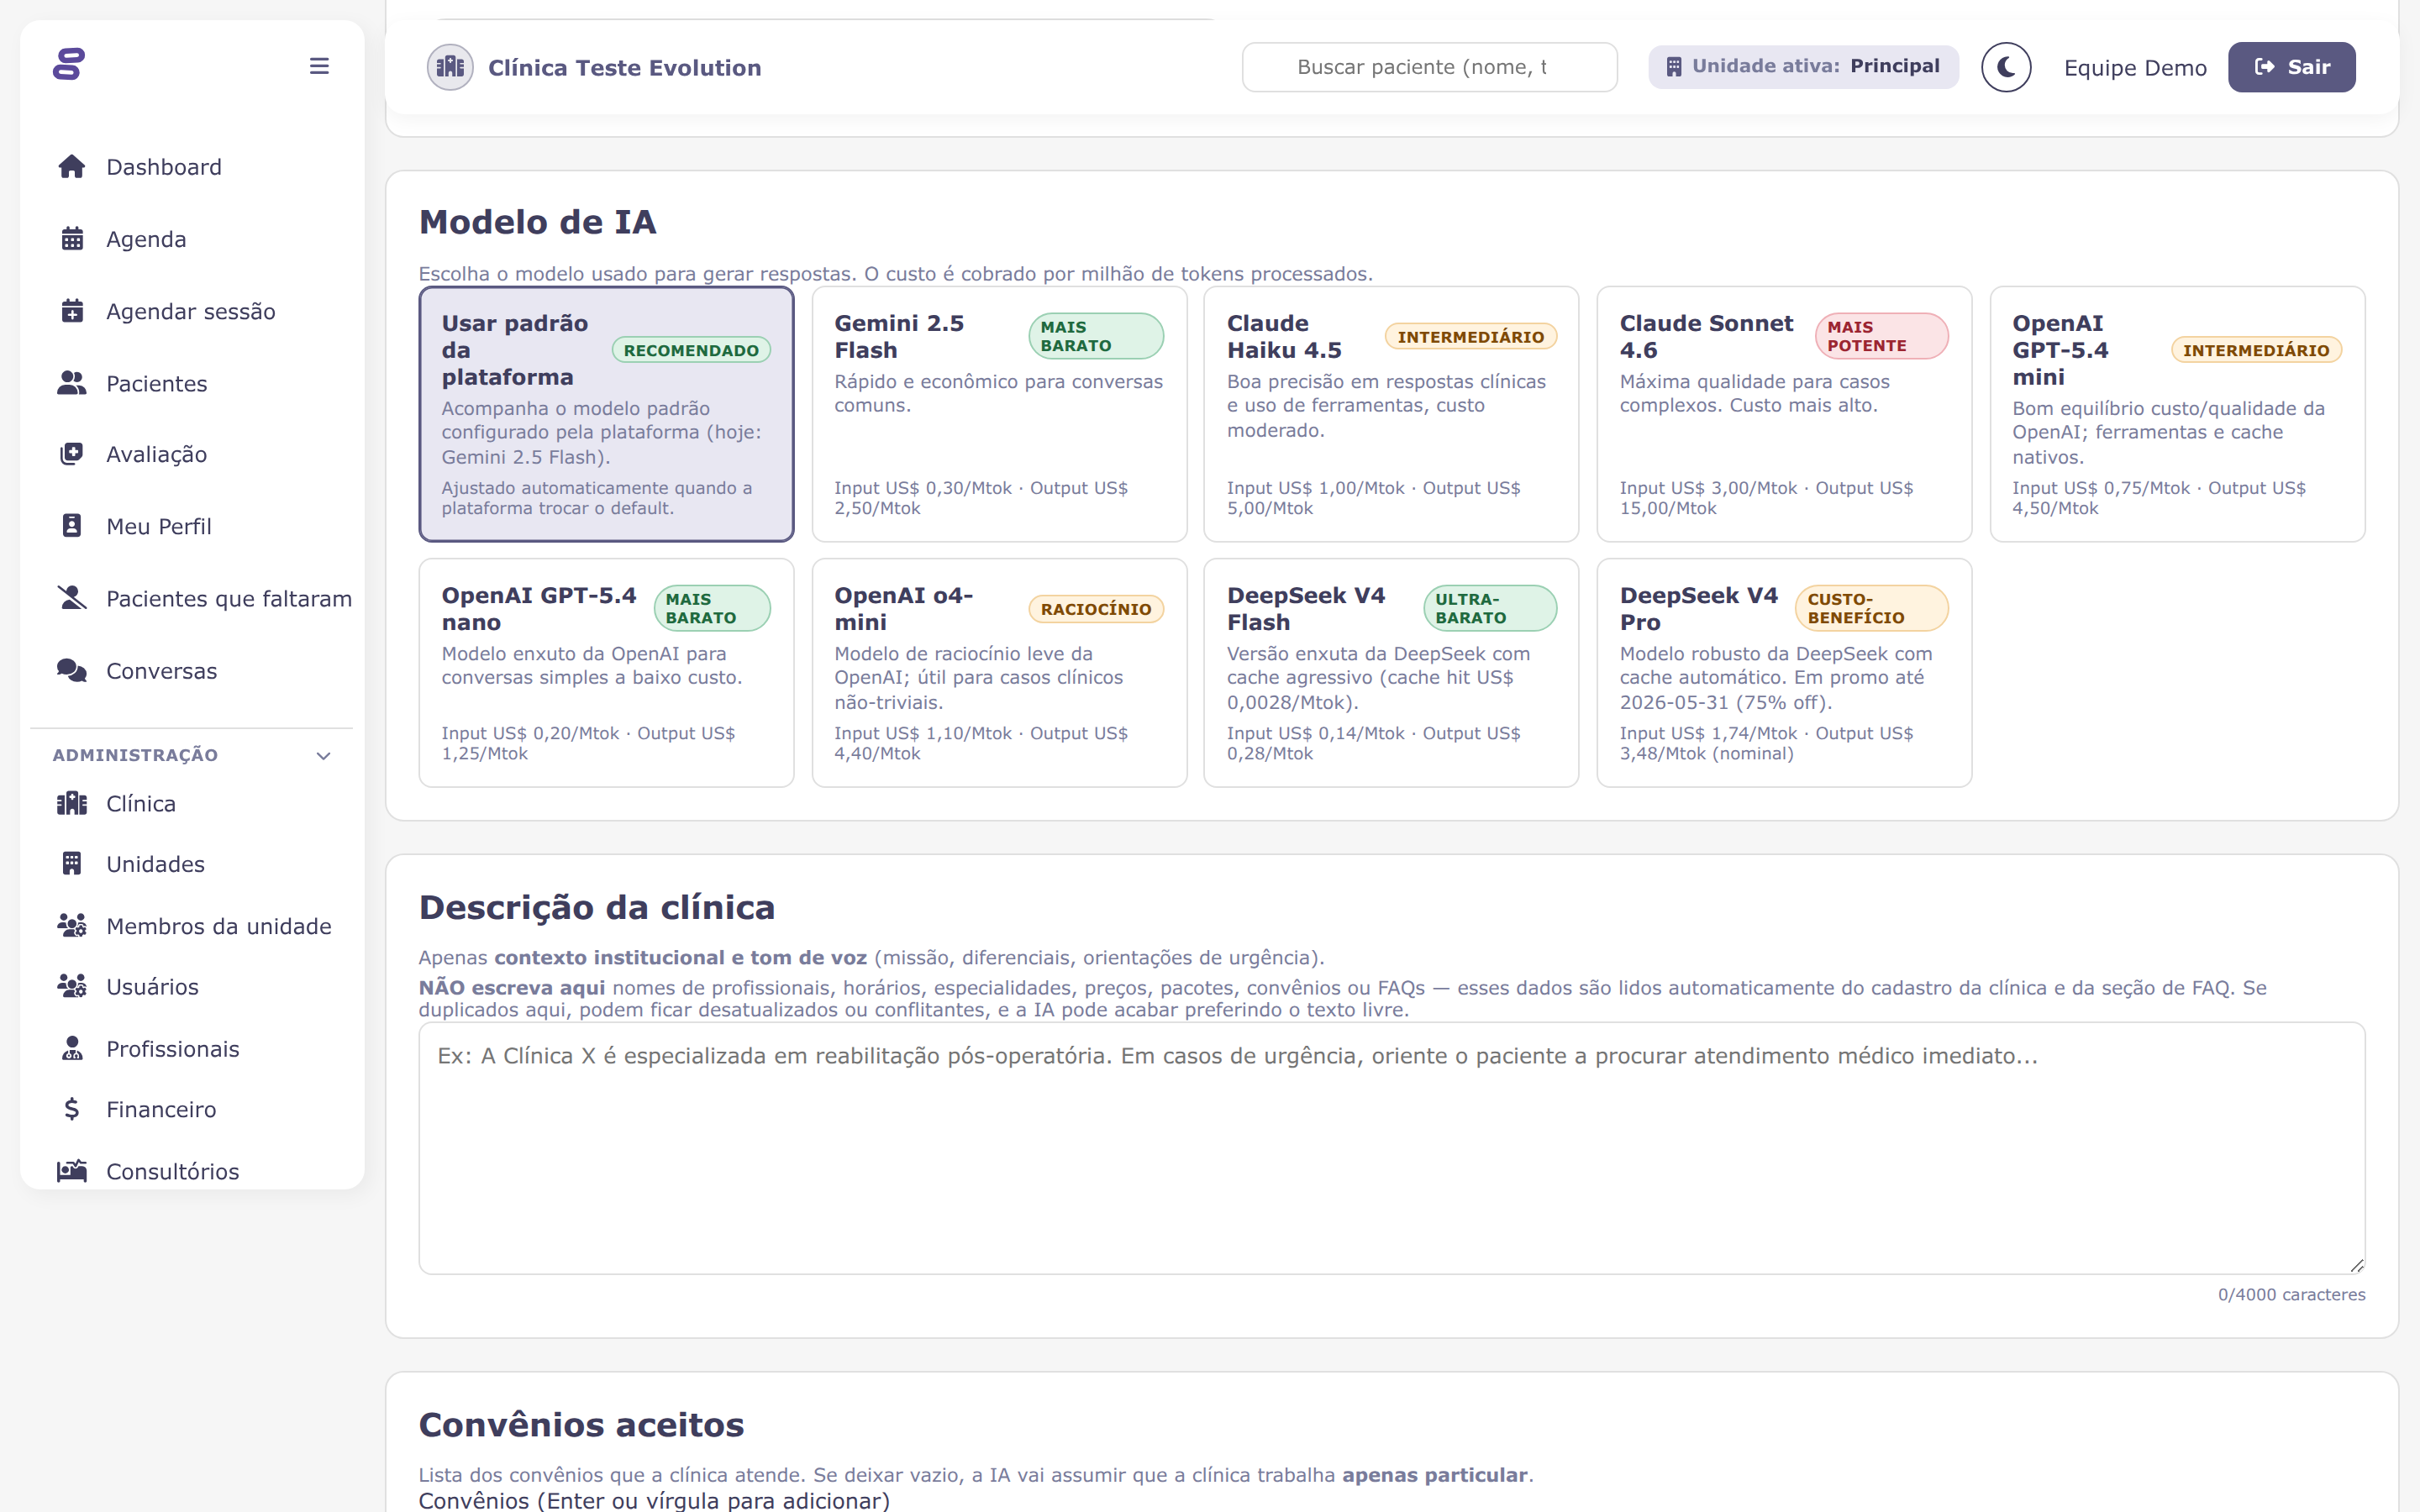Select the OpenAI GPT-5.4 mini model card

pyautogui.click(x=2177, y=414)
